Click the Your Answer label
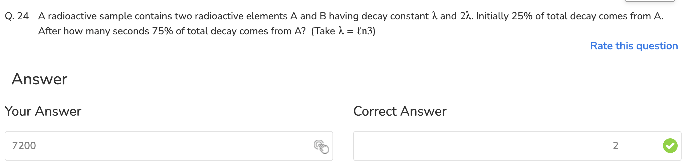 click(x=43, y=111)
